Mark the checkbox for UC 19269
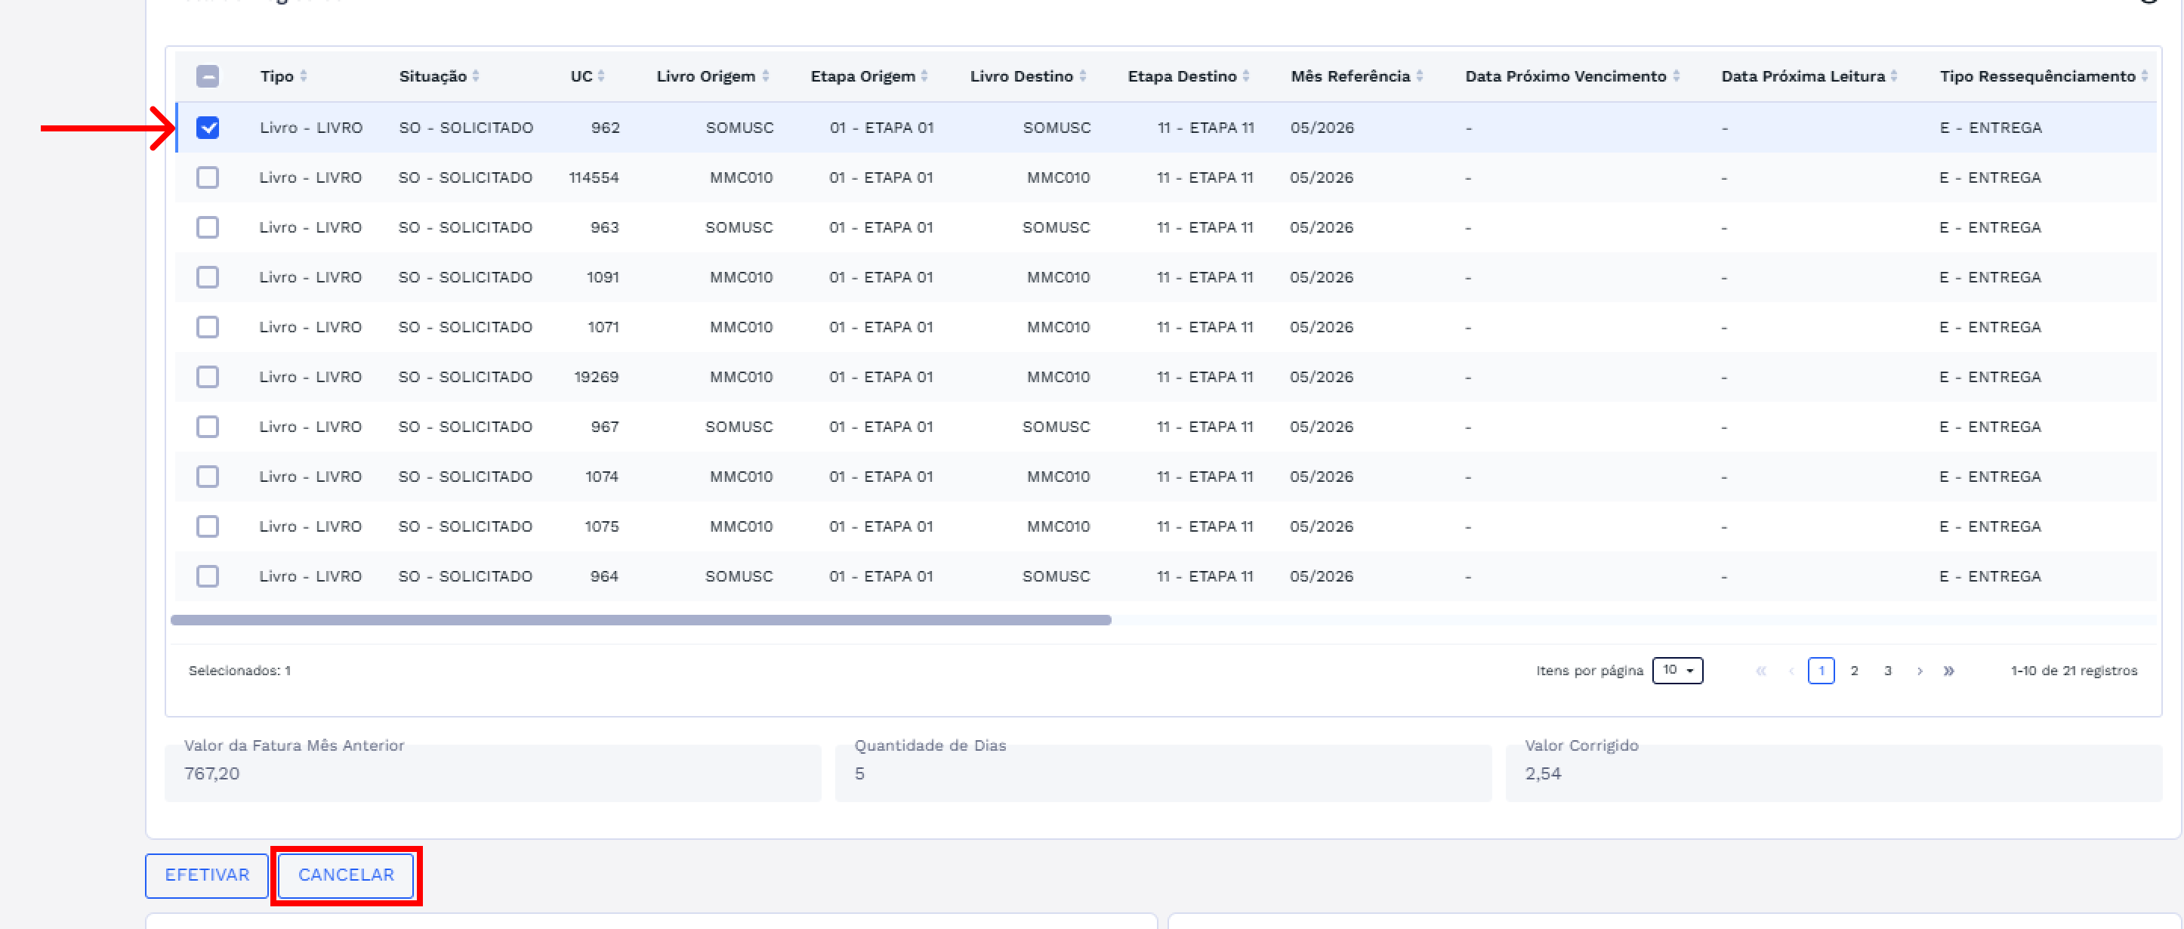Screen dimensions: 2184x929 [x=208, y=376]
